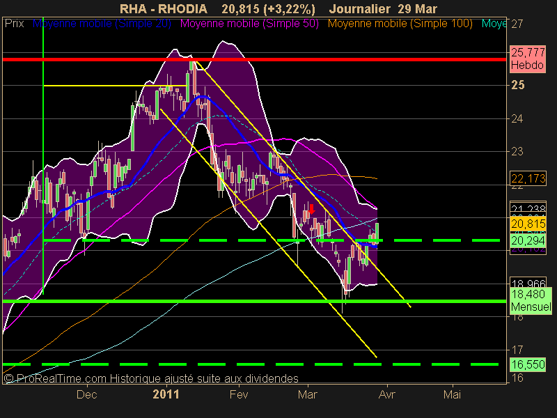Click the "23" price axis value

point(517,152)
